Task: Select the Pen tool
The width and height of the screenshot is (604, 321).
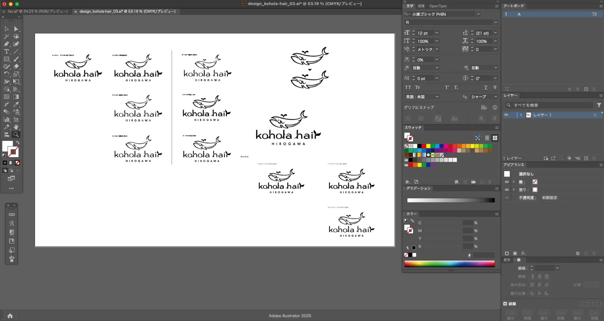Action: (x=6, y=44)
